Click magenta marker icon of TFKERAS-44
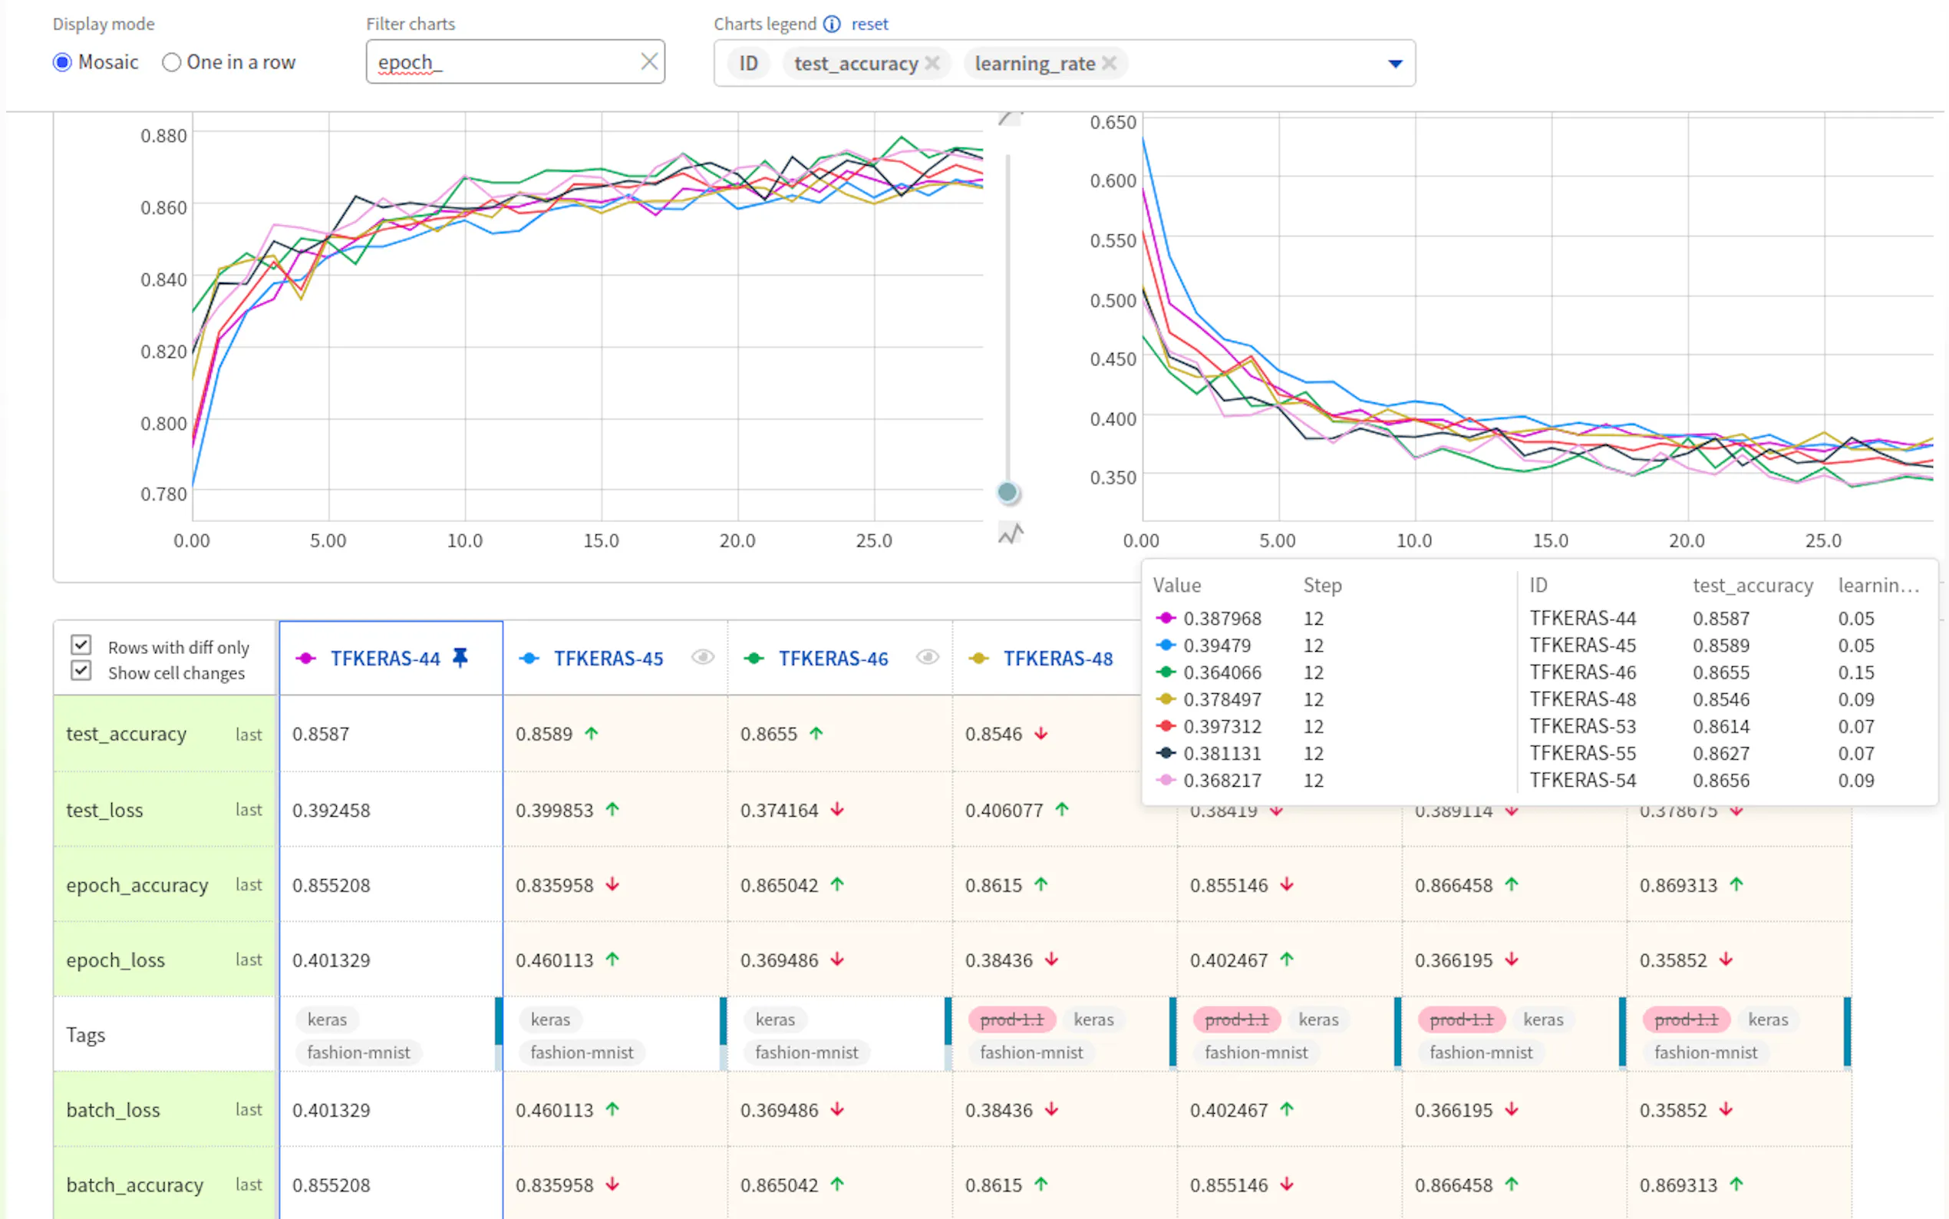This screenshot has height=1219, width=1949. (x=305, y=659)
